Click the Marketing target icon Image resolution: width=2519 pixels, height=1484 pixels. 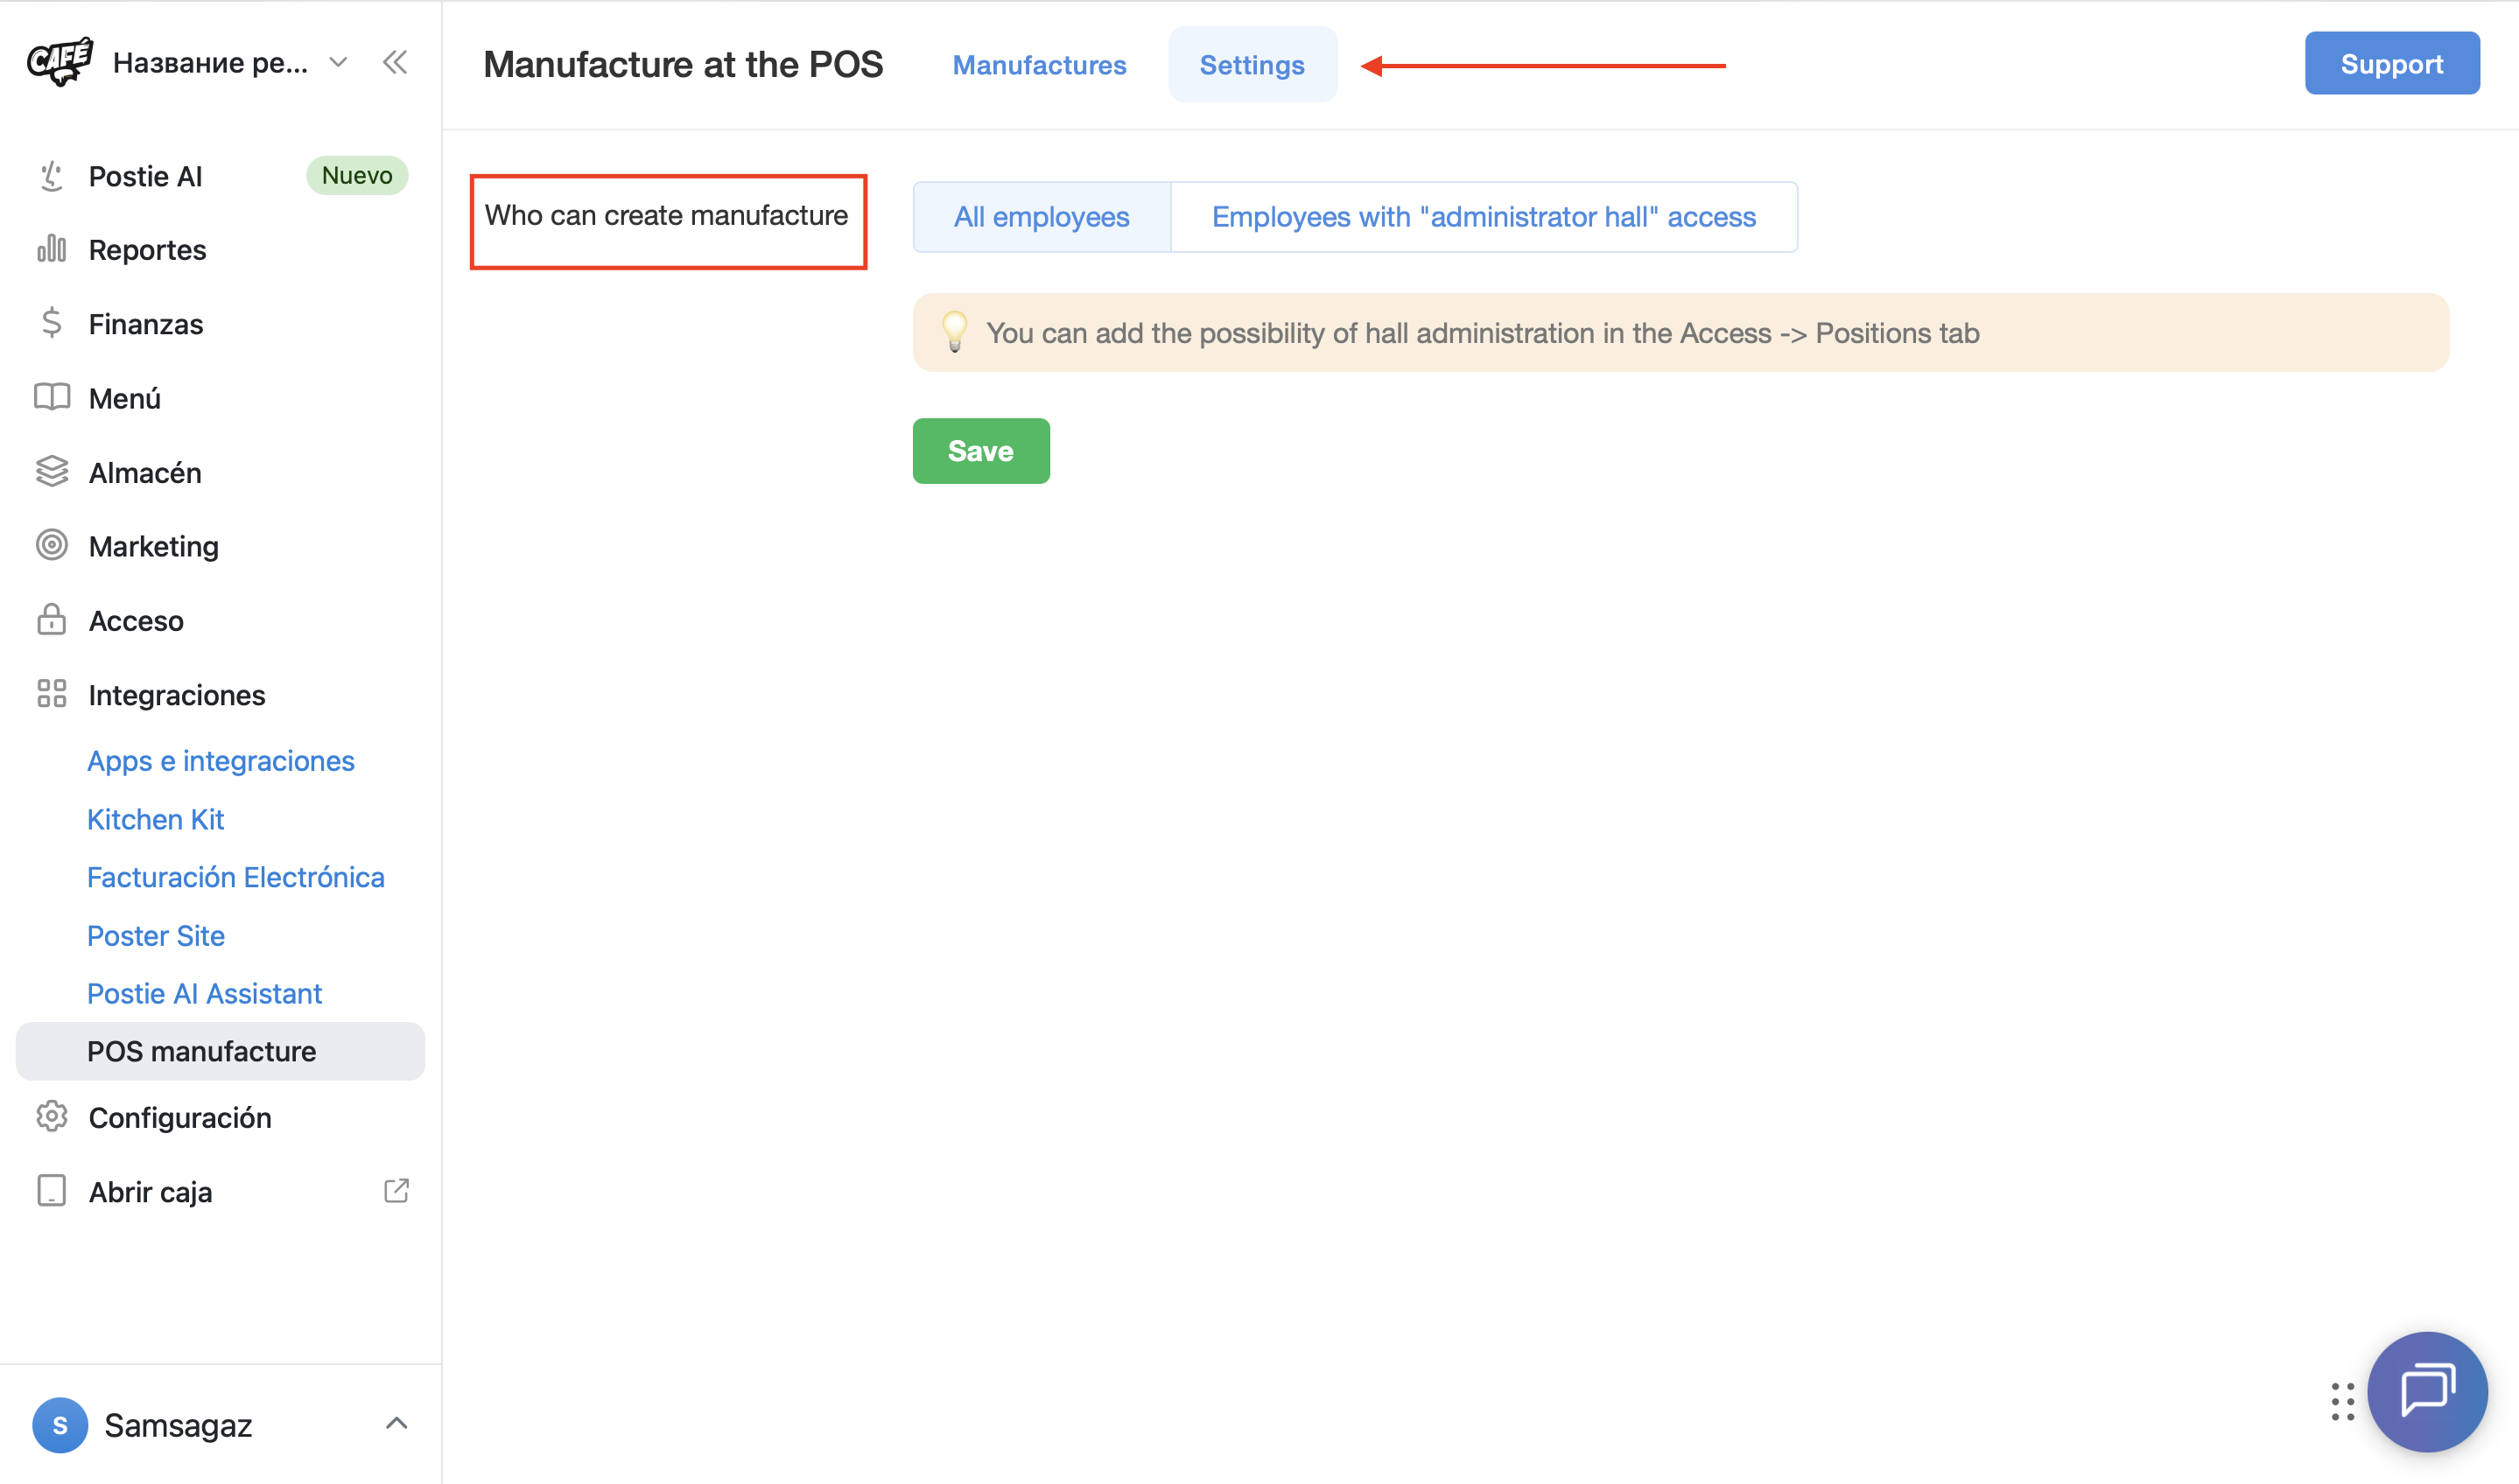coord(51,546)
